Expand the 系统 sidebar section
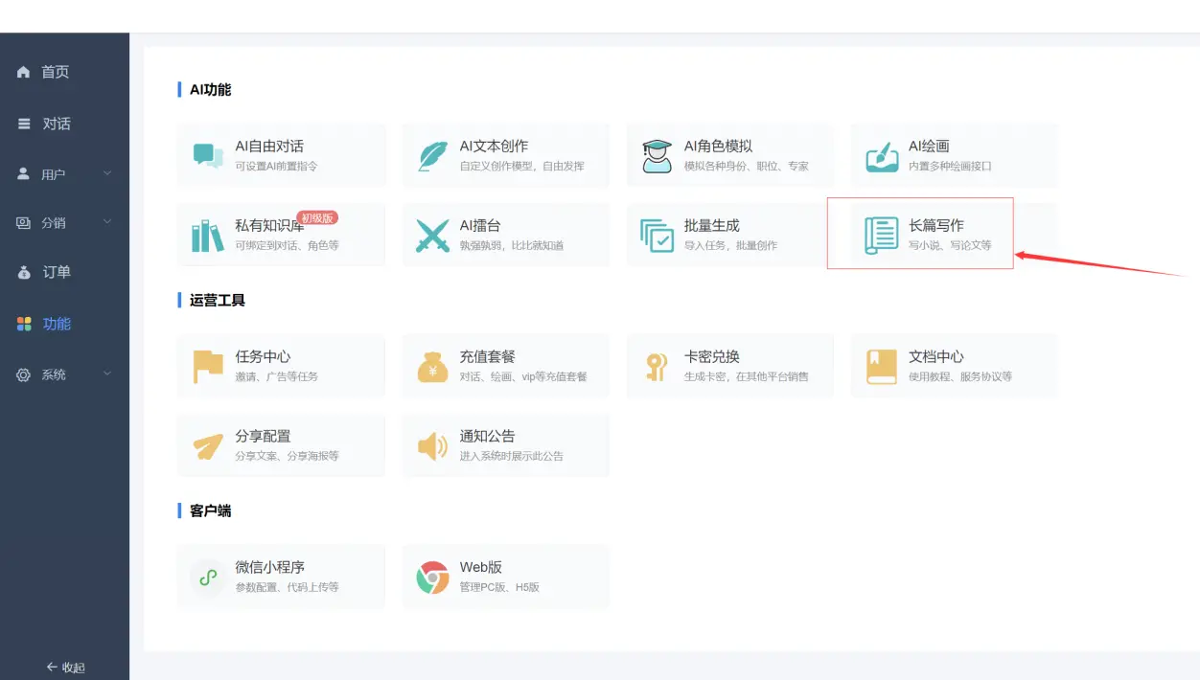 tap(56, 374)
